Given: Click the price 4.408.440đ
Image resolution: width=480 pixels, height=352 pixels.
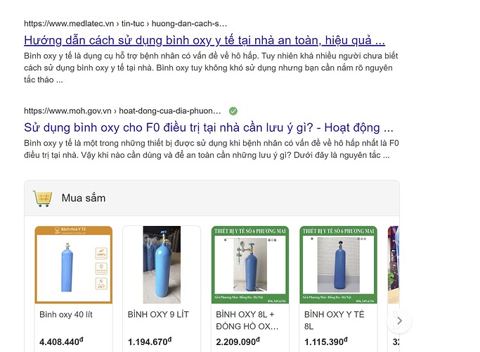Looking at the screenshot, I should pos(61,341).
